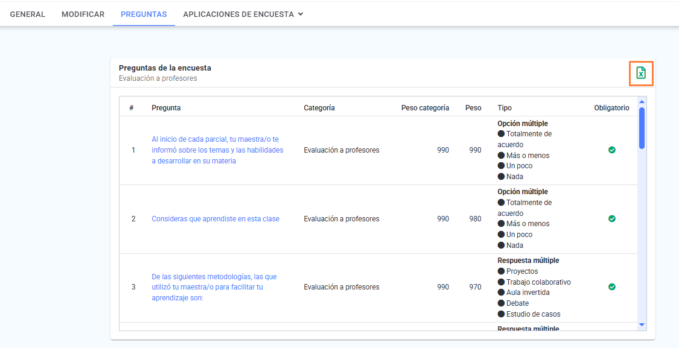Click the Peso value 970
679x348 pixels.
(x=475, y=287)
